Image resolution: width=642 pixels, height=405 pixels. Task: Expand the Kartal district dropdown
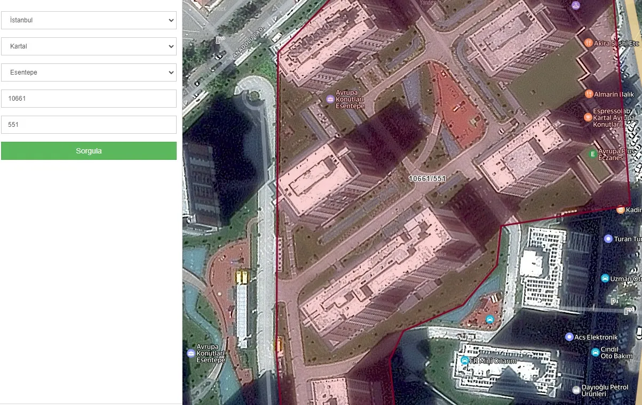89,46
